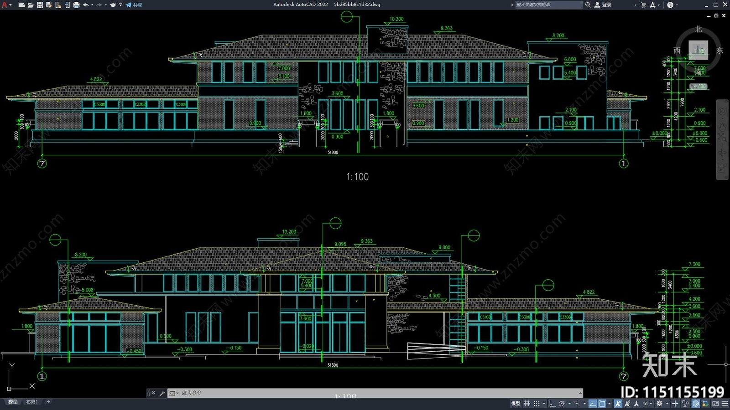Open workspace switching gear icon
Viewport: 730px width, 410px height.
point(659,403)
